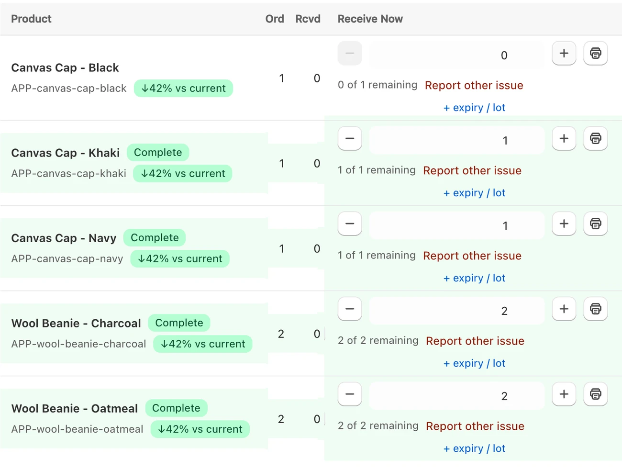This screenshot has width=622, height=470.
Task: Increase receive quantity for Wool Beanie - Charcoal
Action: (564, 309)
